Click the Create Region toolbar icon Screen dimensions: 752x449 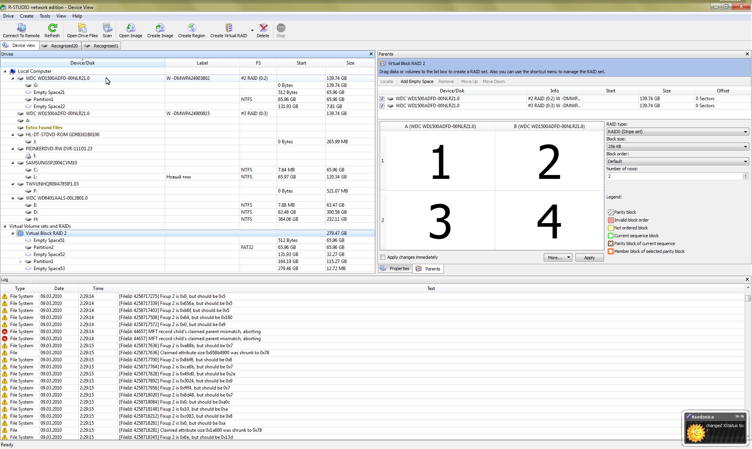pos(191,28)
